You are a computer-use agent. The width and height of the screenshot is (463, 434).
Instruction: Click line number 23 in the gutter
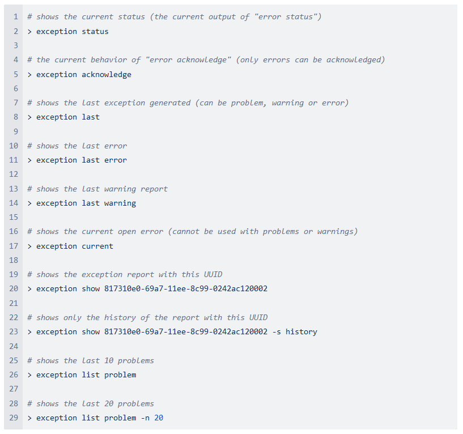(x=14, y=332)
